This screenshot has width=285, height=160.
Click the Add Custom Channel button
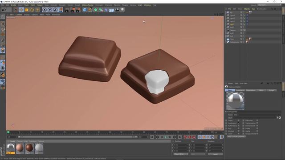click(x=236, y=136)
